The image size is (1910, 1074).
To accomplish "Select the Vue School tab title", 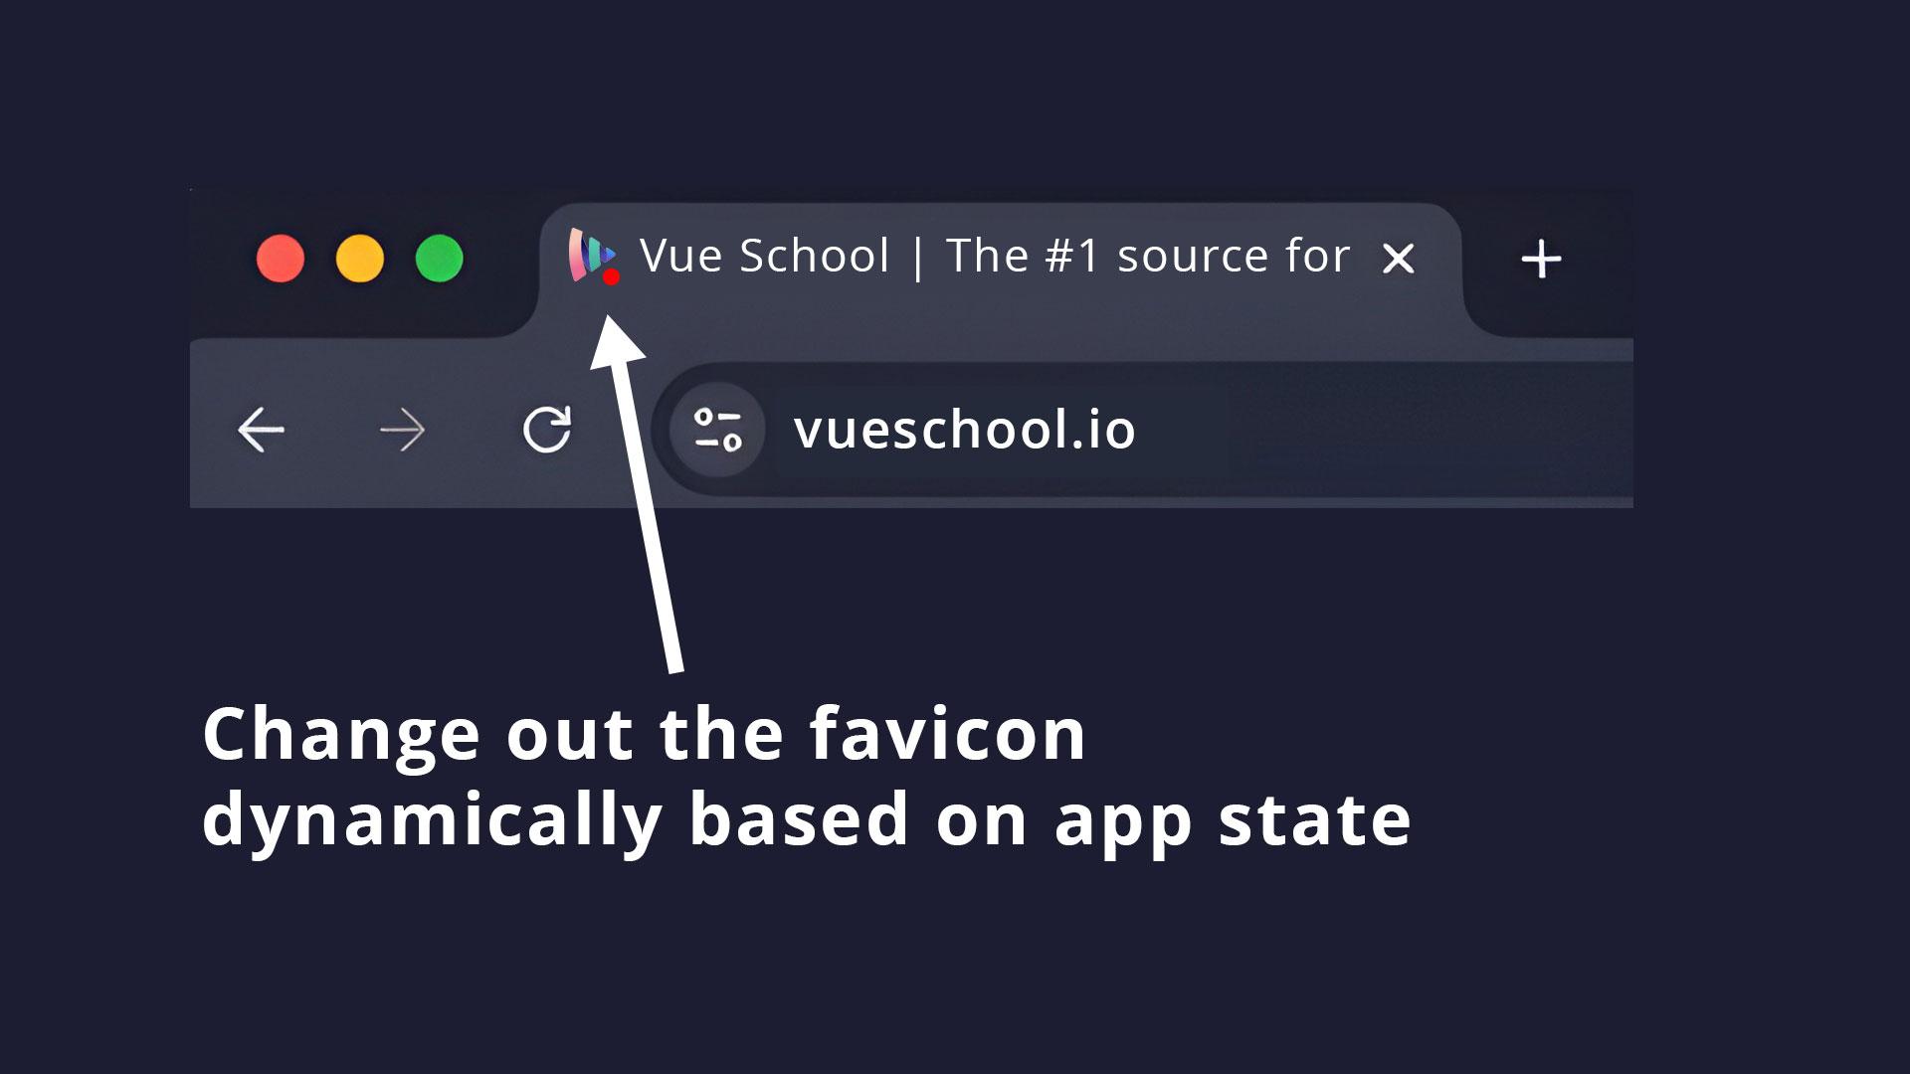I will [995, 256].
